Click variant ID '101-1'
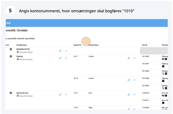173x114 pixels. click(76, 56)
